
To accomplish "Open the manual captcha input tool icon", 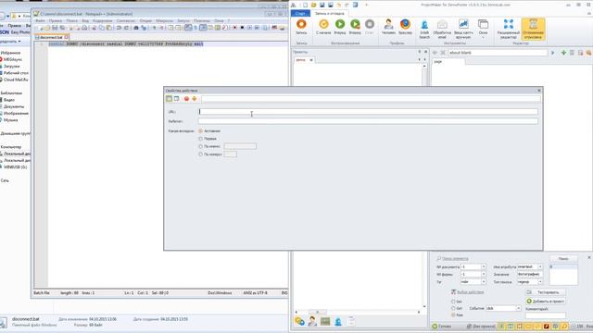I will click(463, 25).
